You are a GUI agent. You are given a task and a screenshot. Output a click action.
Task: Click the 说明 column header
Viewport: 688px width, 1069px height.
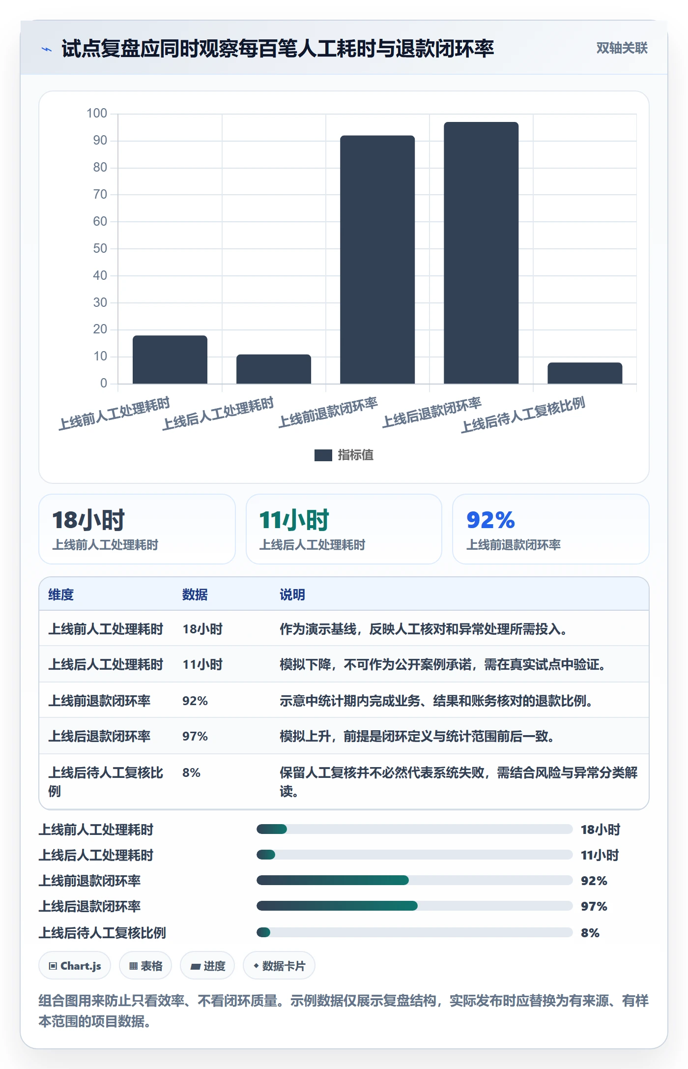[292, 594]
